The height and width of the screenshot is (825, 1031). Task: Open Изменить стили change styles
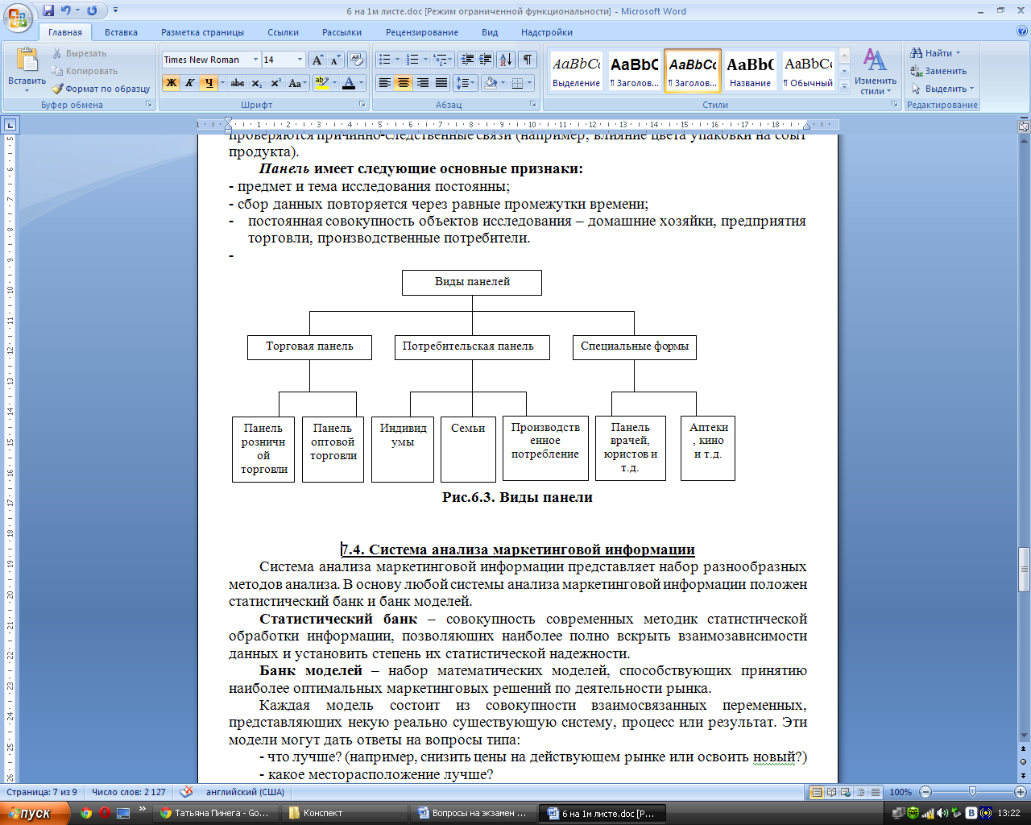pos(876,71)
